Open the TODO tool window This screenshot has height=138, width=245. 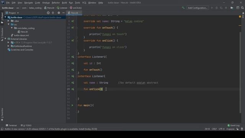[x=26, y=125]
